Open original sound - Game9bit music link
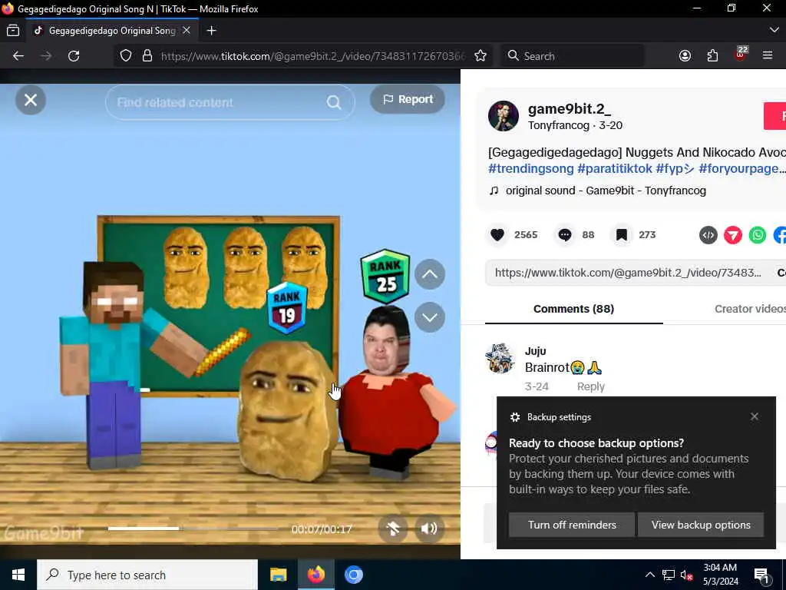Image resolution: width=786 pixels, height=590 pixels. click(606, 191)
